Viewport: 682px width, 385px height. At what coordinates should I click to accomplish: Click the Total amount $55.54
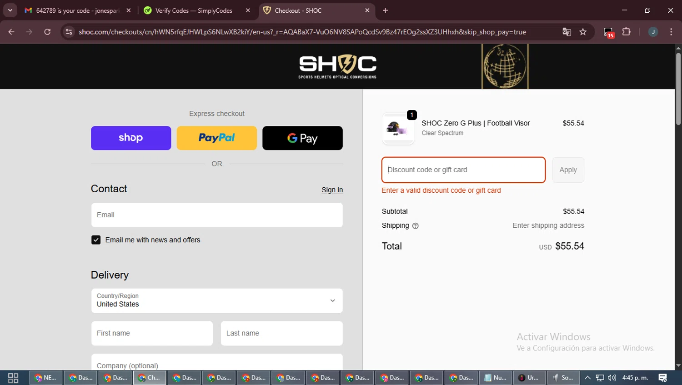coord(570,246)
